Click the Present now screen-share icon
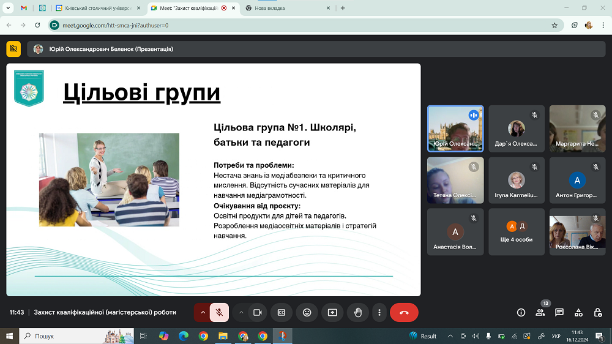 point(332,312)
